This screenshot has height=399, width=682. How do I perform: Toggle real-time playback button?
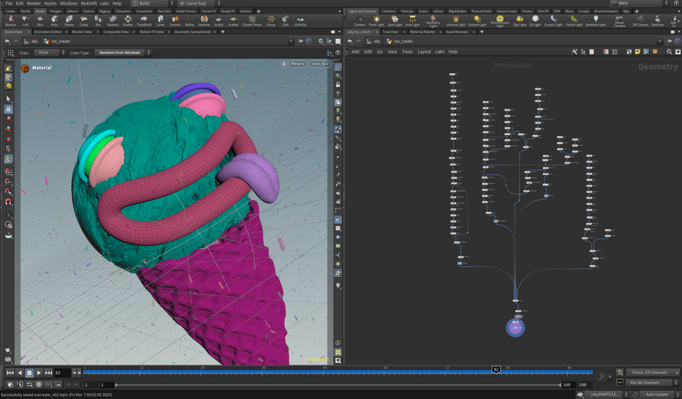[39, 384]
